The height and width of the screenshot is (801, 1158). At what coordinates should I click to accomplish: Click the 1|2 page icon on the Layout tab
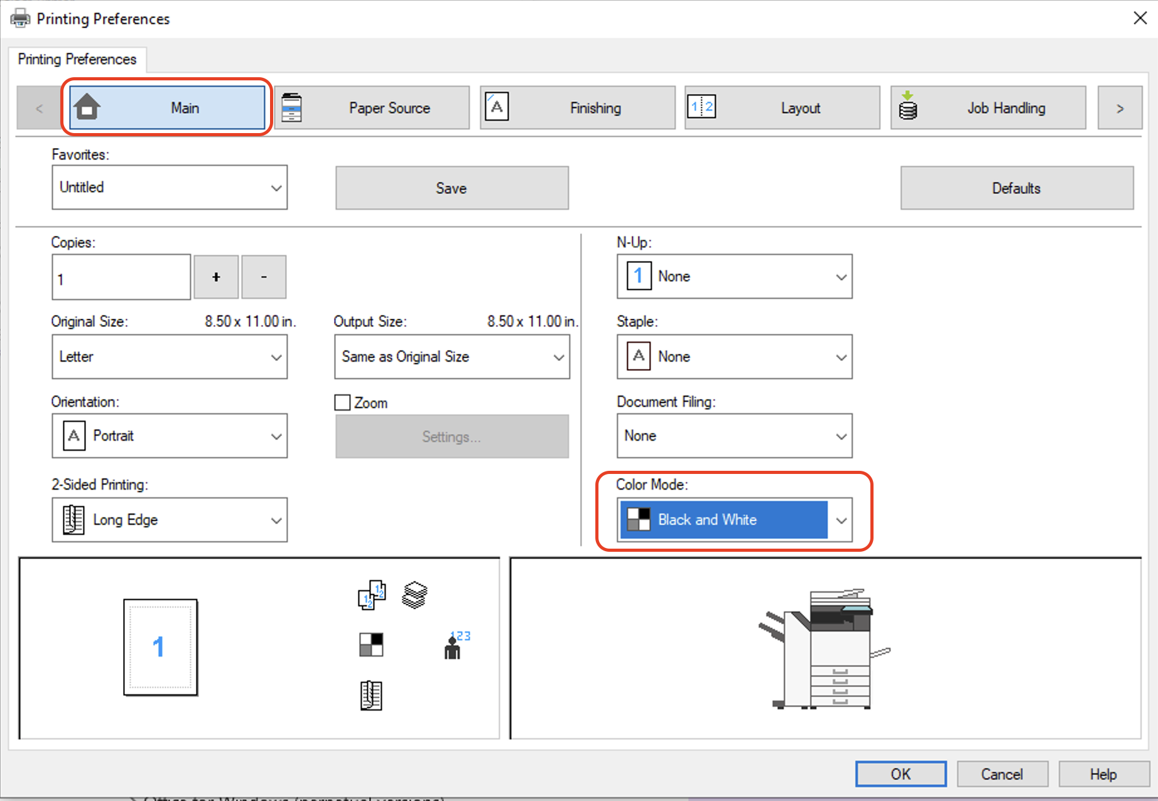point(701,107)
